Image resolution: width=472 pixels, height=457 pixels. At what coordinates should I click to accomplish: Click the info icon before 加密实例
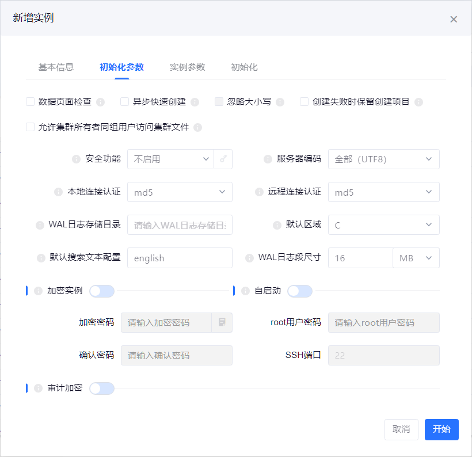pos(39,291)
